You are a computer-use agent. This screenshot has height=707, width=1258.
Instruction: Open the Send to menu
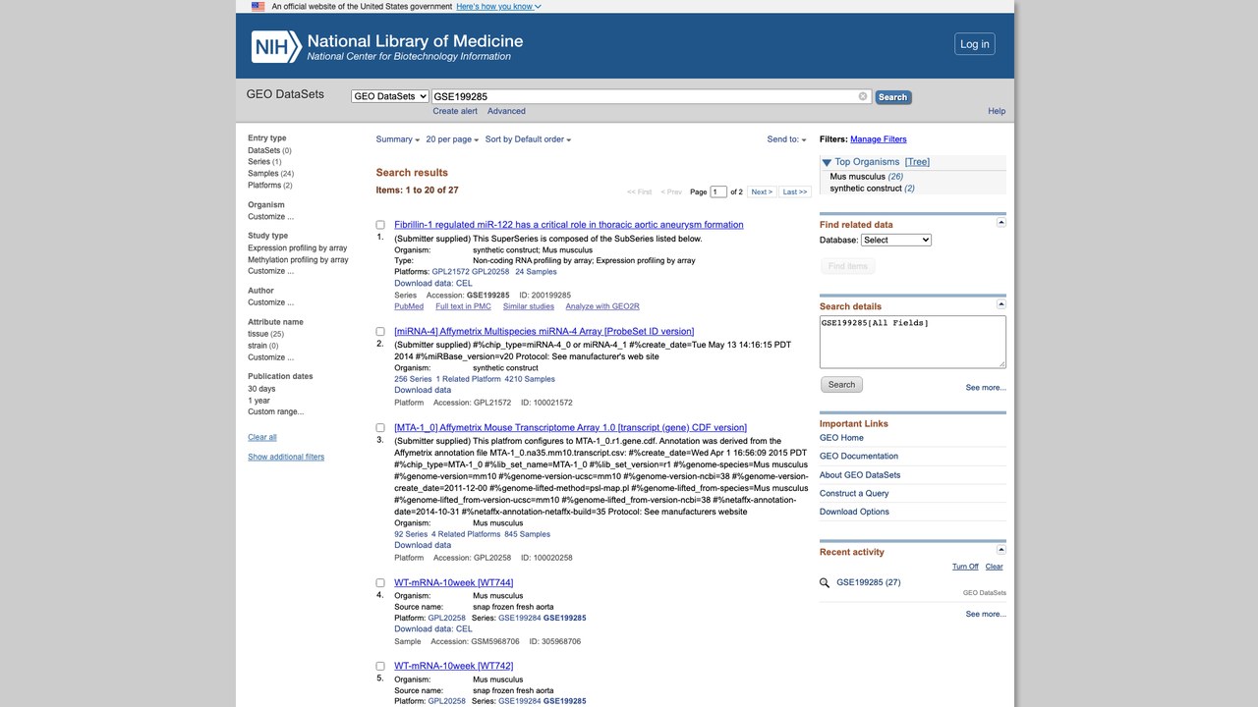point(786,139)
